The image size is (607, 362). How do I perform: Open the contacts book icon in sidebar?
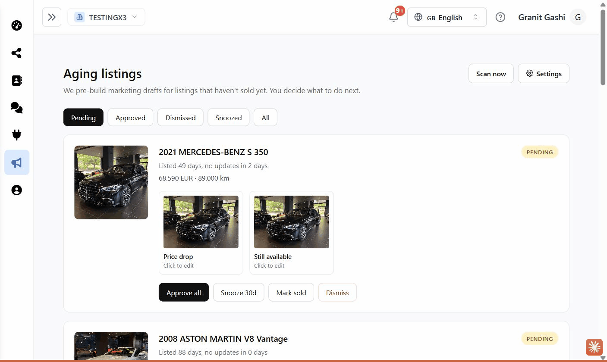(16, 81)
